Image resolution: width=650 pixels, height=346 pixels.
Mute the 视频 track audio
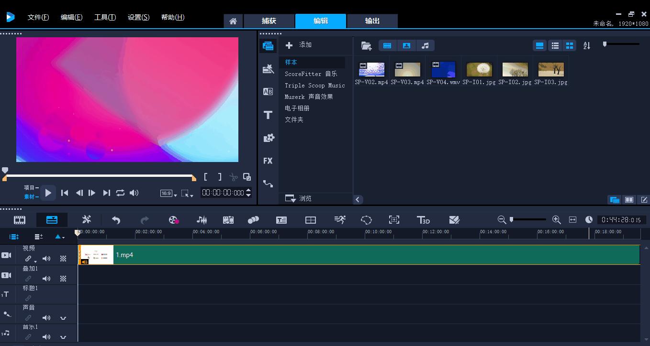(x=46, y=258)
